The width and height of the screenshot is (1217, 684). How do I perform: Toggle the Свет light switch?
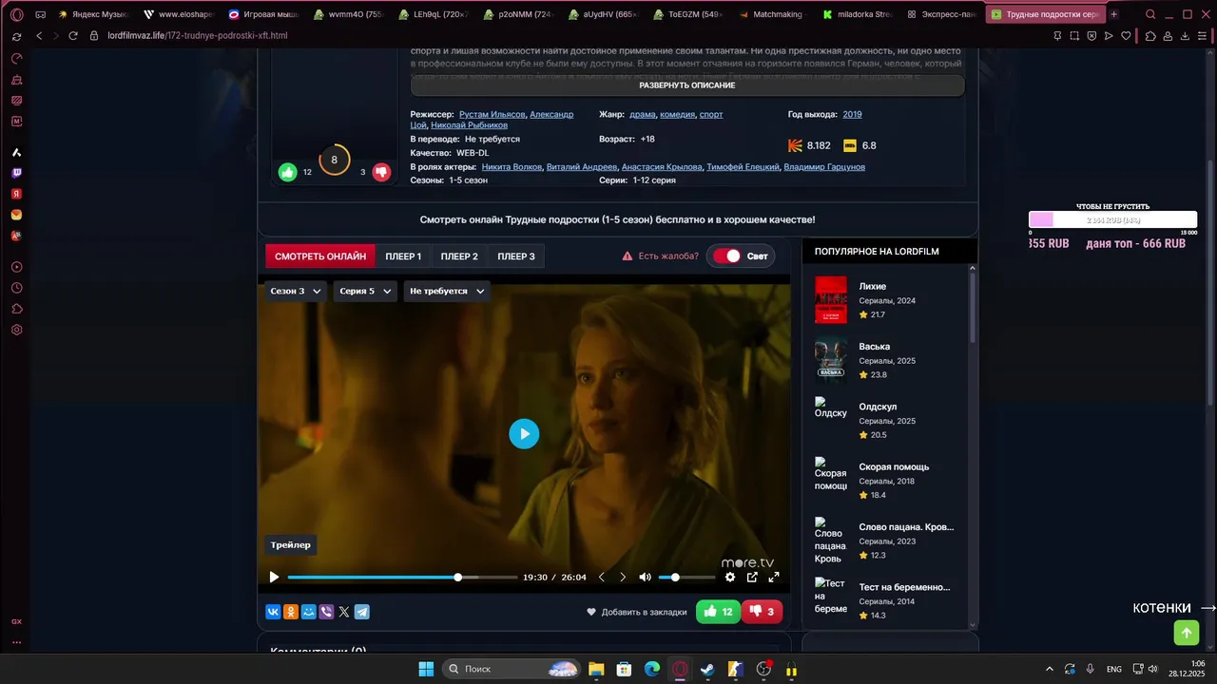[726, 256]
